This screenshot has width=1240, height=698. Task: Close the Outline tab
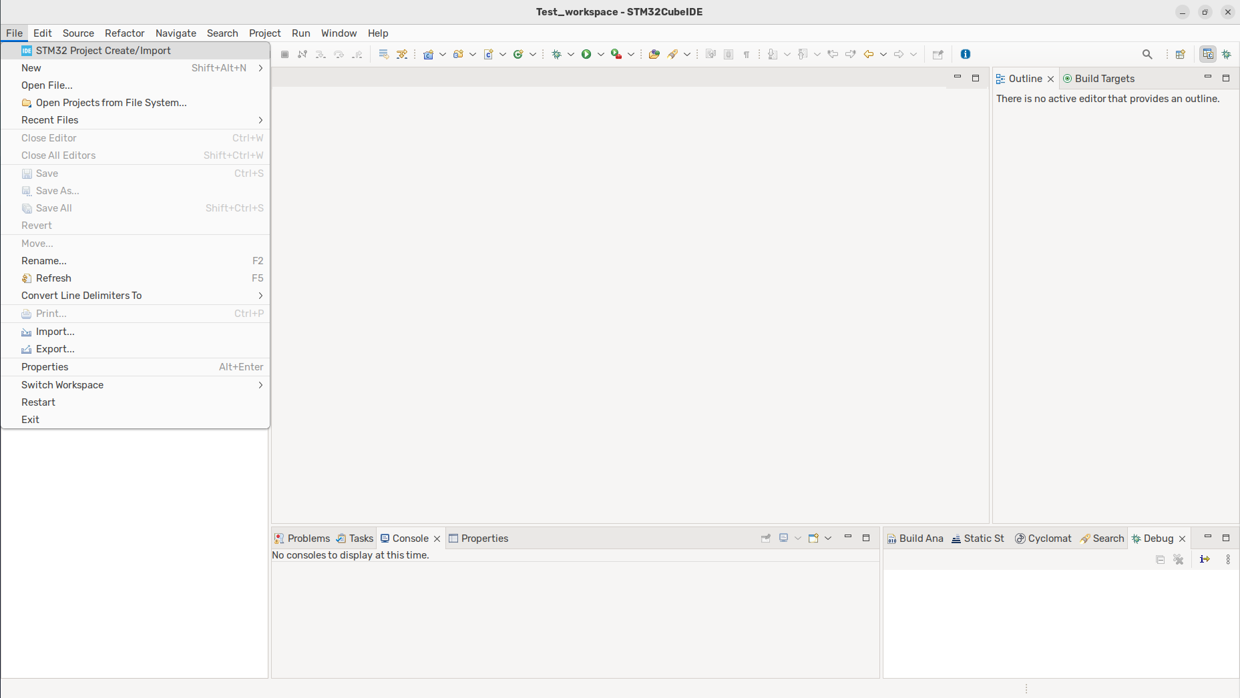click(1050, 79)
